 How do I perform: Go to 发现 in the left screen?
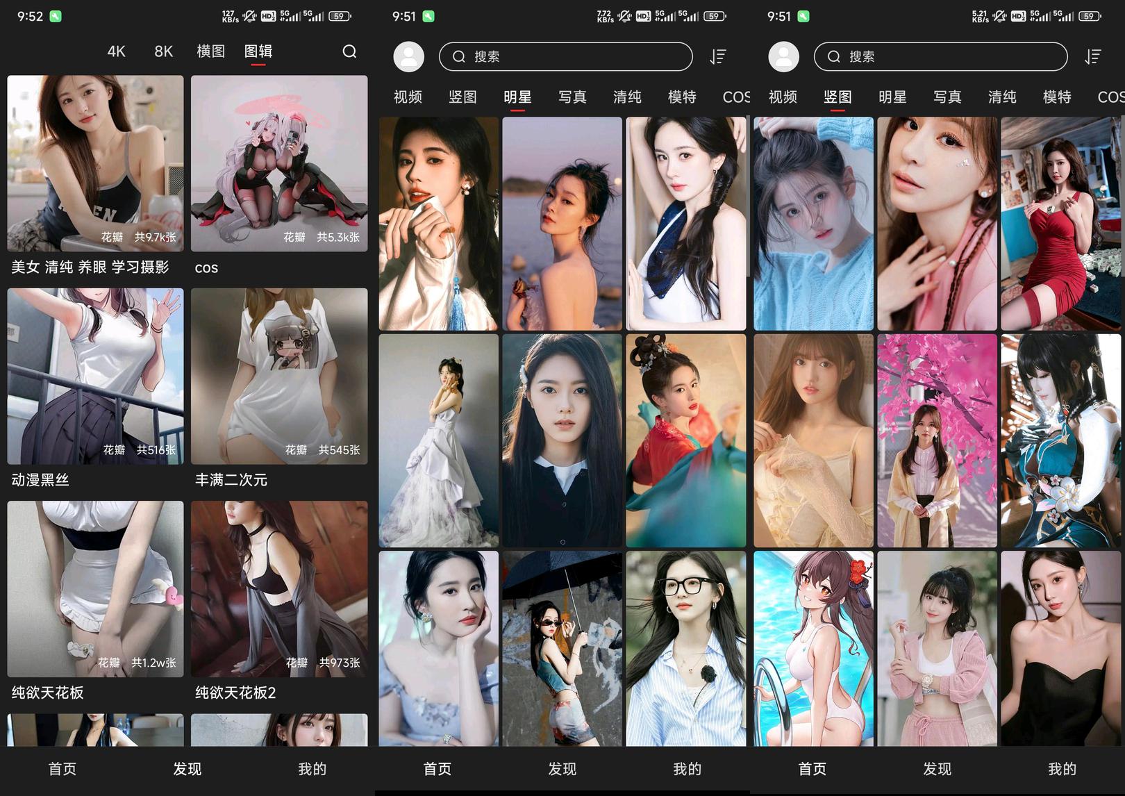187,769
